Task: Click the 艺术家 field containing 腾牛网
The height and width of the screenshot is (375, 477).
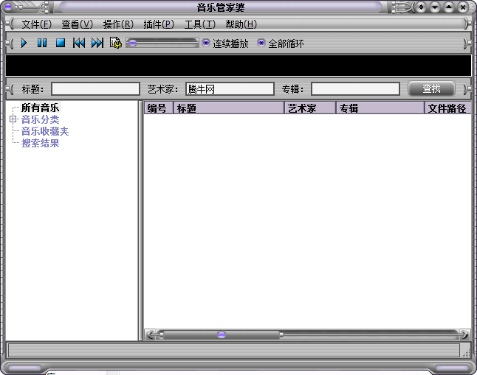Action: [230, 89]
